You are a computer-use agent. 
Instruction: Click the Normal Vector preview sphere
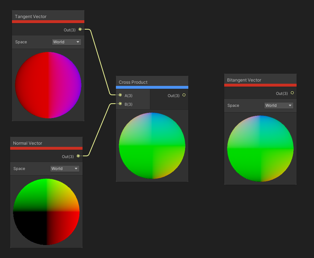point(46,212)
